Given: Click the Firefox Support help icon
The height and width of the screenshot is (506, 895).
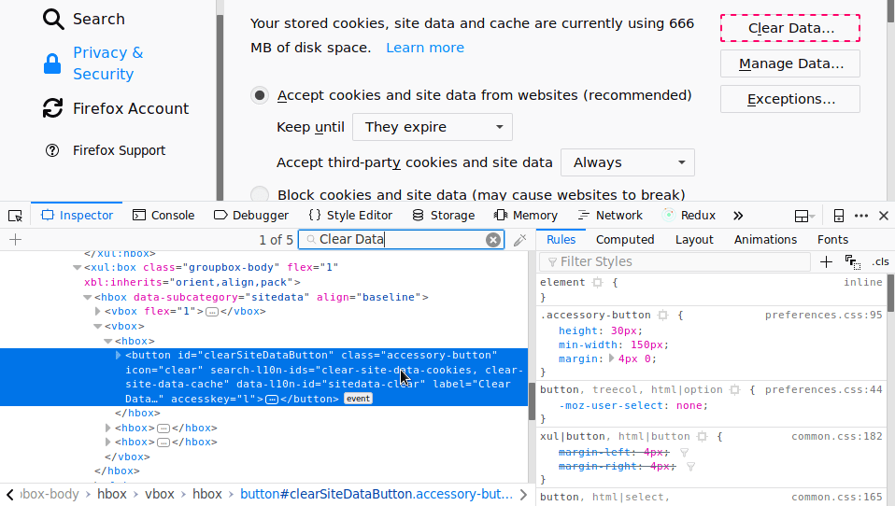Looking at the screenshot, I should coord(52,150).
